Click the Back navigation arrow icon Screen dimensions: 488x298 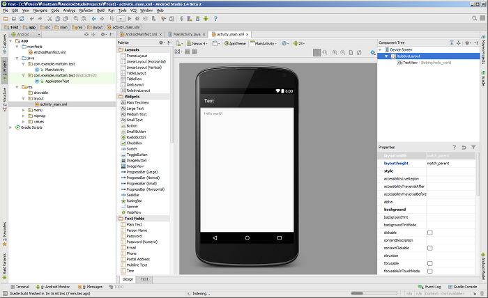pos(93,19)
